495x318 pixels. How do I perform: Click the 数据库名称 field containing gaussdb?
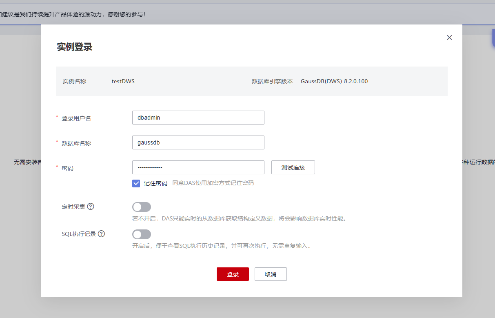[x=198, y=142]
